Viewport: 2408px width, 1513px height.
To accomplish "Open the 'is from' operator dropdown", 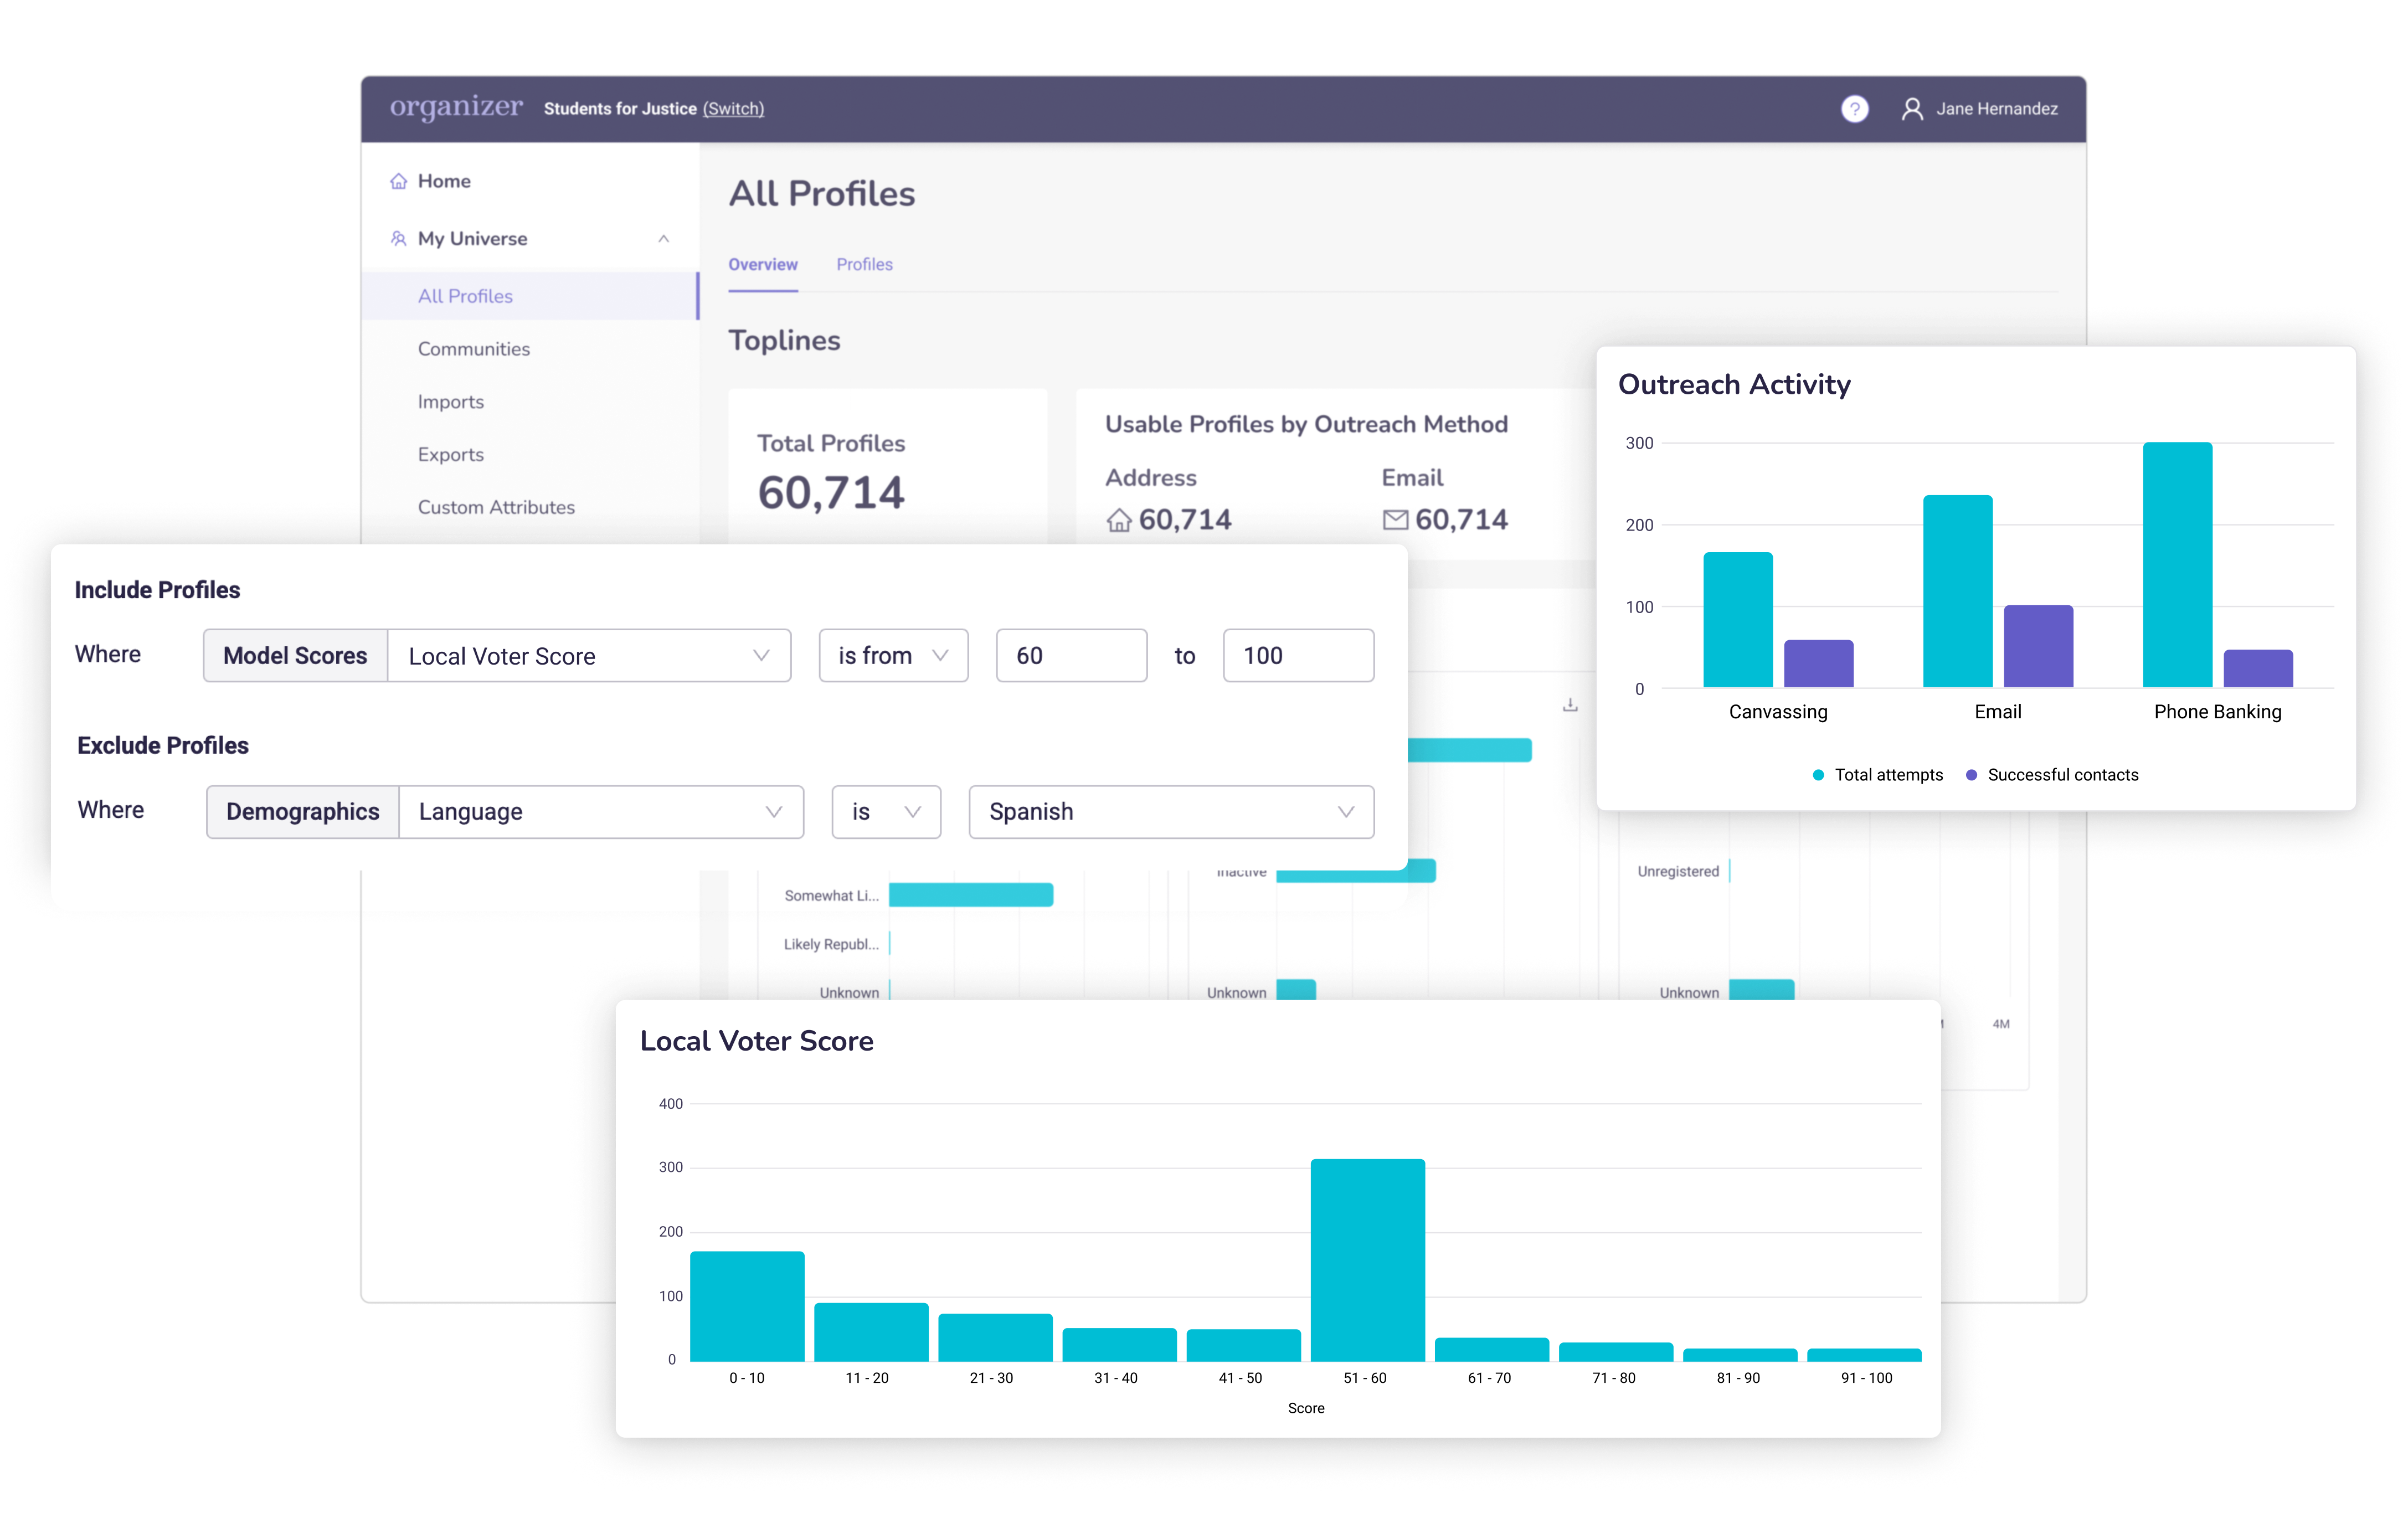I will click(x=893, y=656).
